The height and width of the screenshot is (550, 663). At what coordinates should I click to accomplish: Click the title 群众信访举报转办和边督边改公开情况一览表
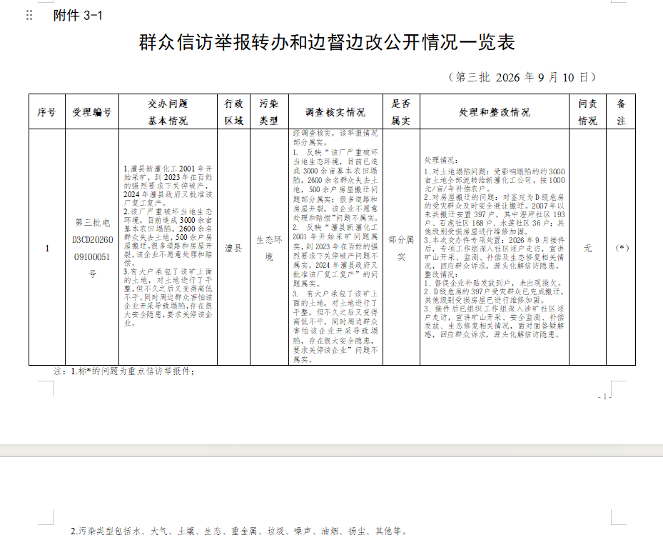coord(327,42)
